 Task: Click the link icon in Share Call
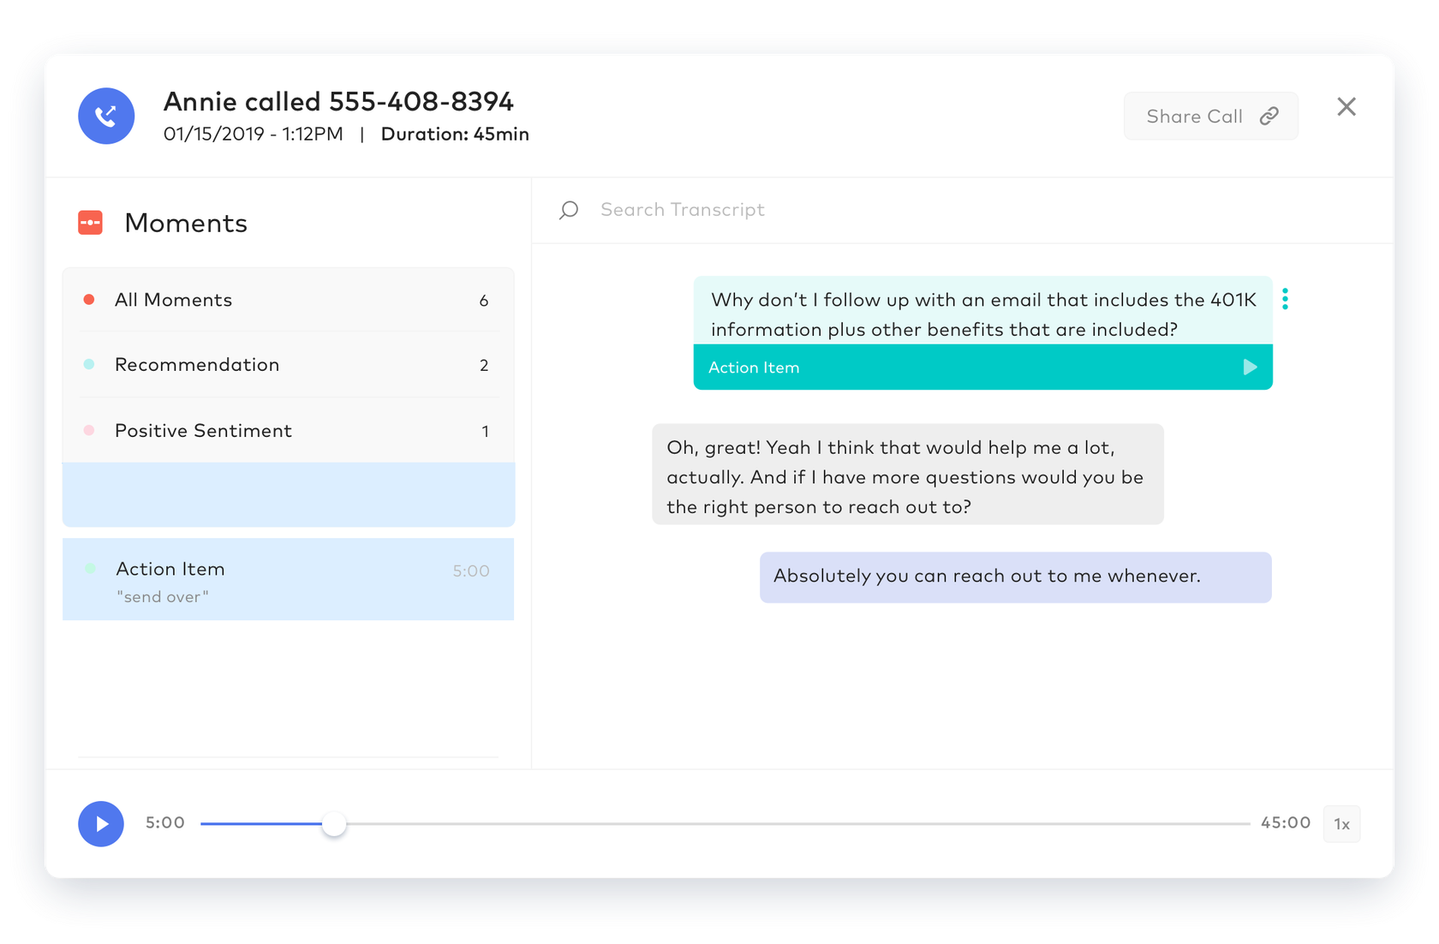[x=1269, y=117]
